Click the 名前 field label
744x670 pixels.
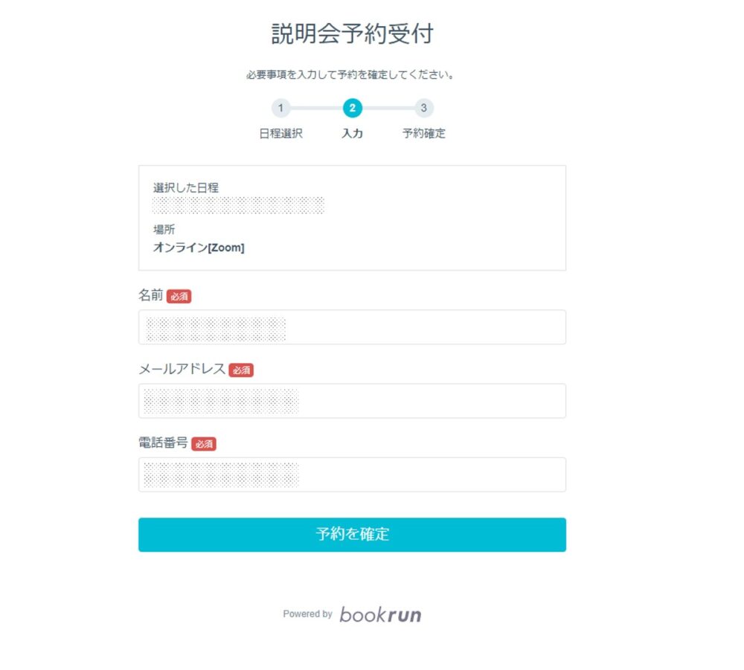150,295
